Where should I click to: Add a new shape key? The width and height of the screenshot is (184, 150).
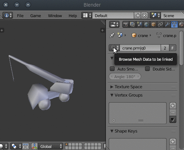(x=173, y=142)
